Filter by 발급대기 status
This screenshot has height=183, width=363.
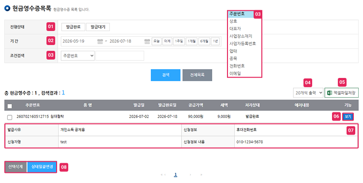(x=98, y=27)
